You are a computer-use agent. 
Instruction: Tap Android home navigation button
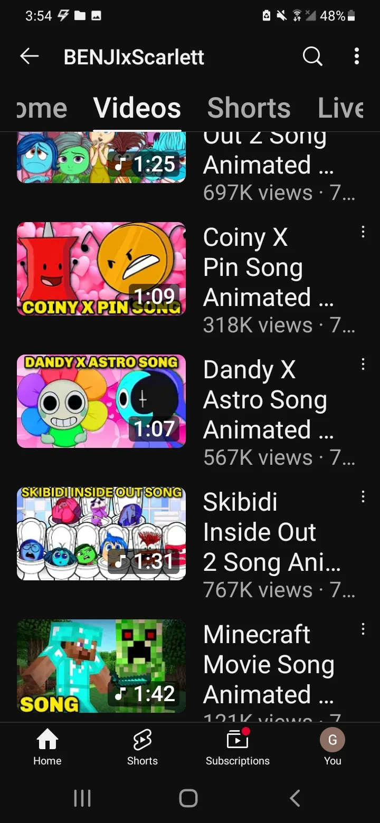coord(188,798)
